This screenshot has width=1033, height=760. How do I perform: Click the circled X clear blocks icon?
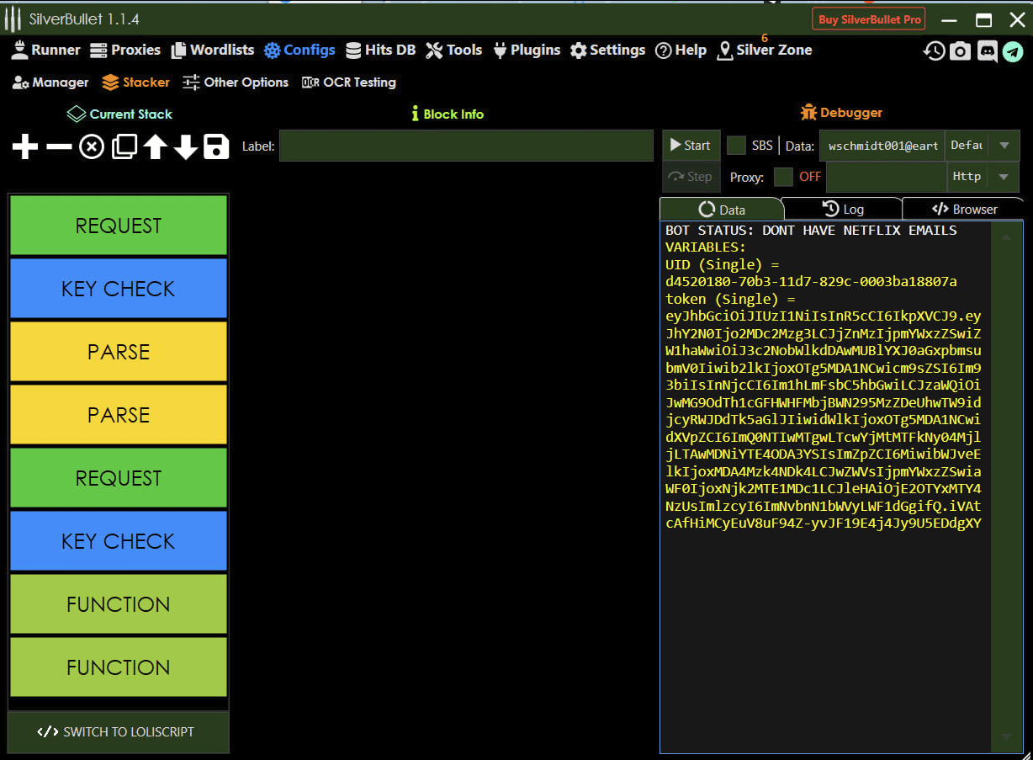pyautogui.click(x=92, y=147)
